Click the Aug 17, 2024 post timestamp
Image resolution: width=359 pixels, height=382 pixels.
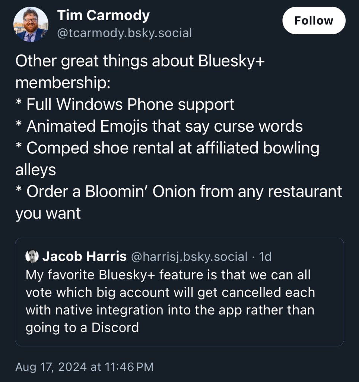click(x=84, y=367)
